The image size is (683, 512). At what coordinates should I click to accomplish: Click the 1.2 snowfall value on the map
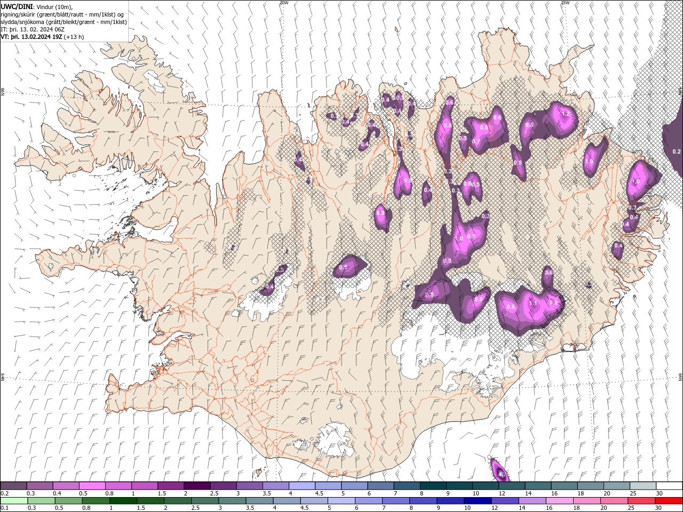click(567, 114)
